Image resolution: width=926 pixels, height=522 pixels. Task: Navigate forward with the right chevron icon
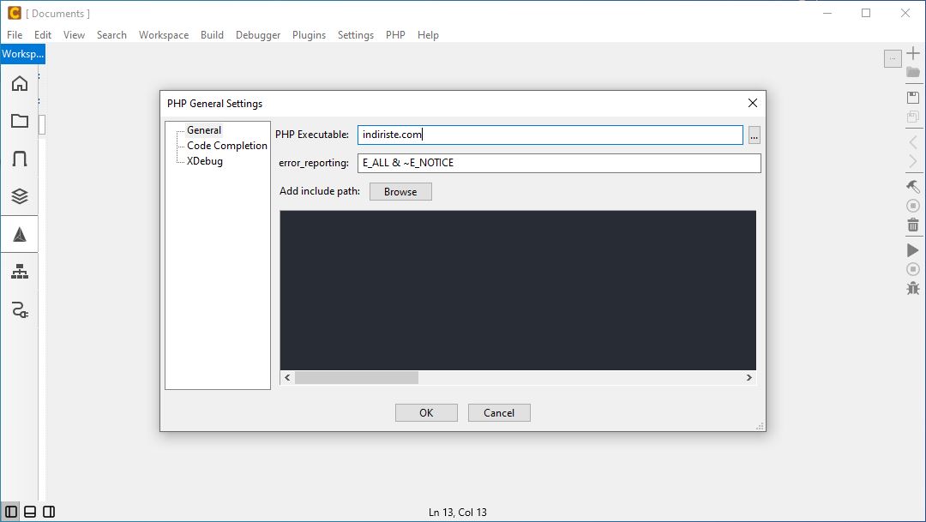913,161
